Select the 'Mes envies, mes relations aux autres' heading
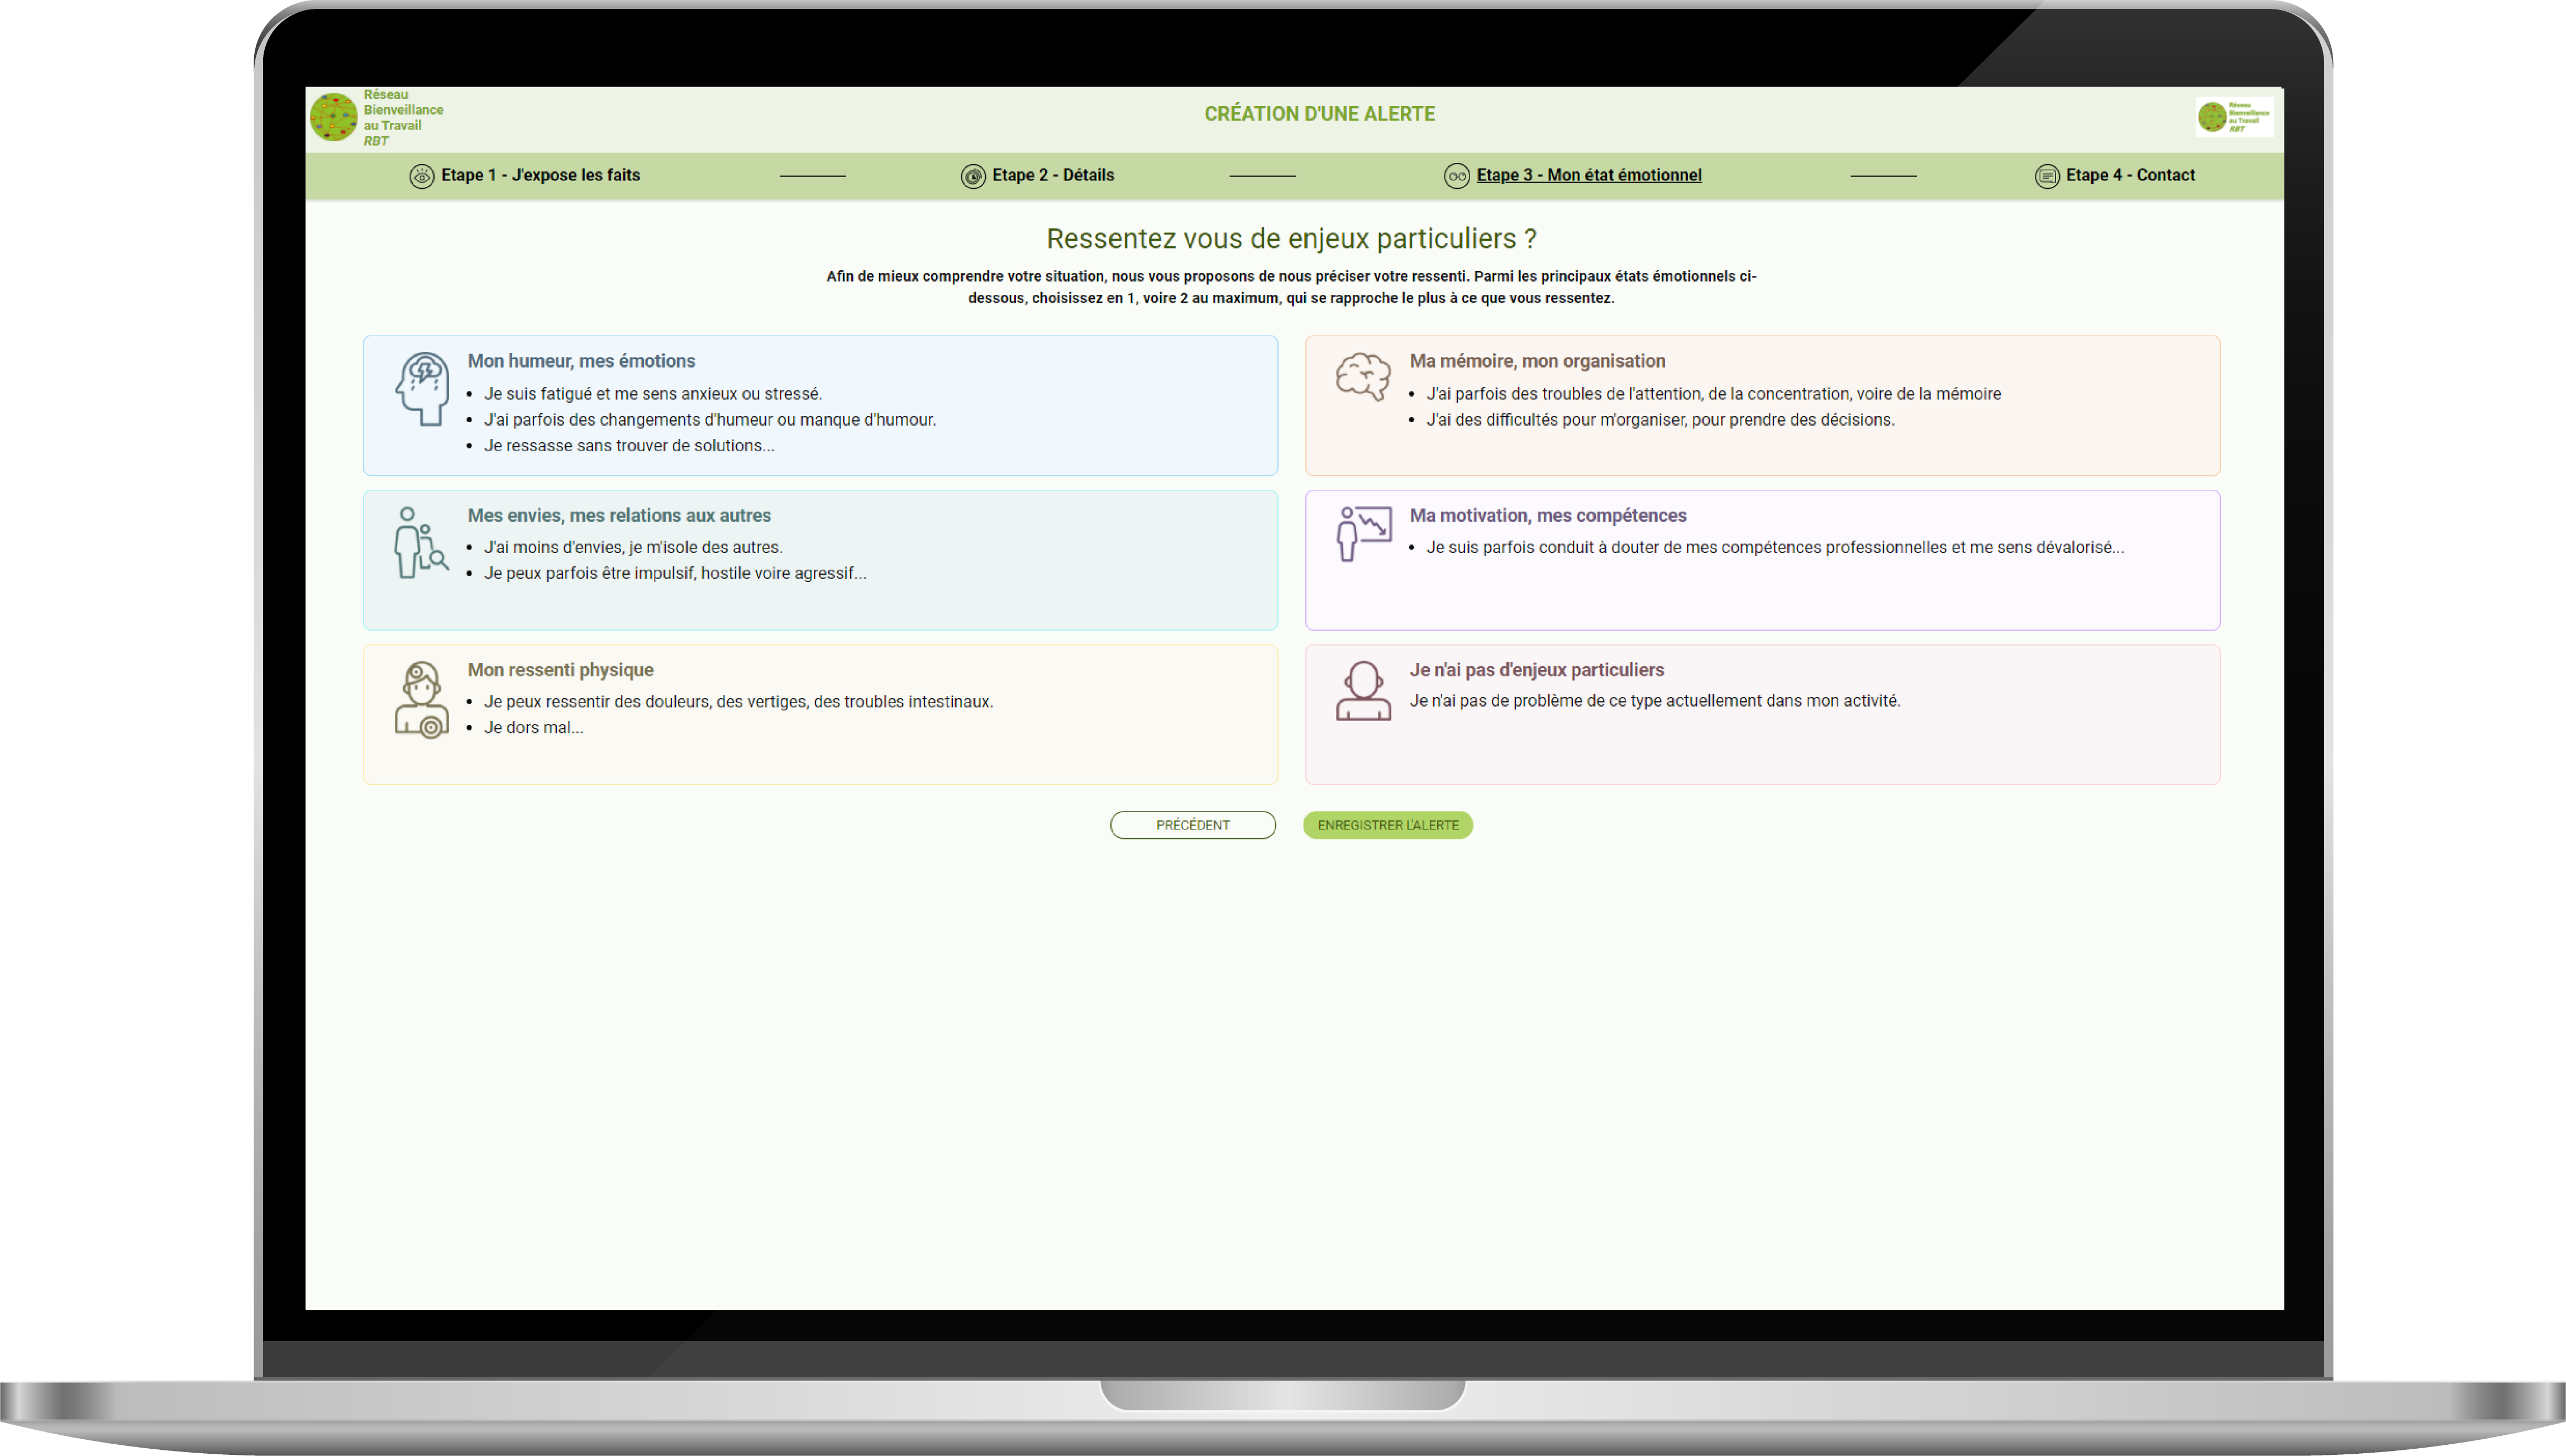2566x1456 pixels. [x=619, y=515]
